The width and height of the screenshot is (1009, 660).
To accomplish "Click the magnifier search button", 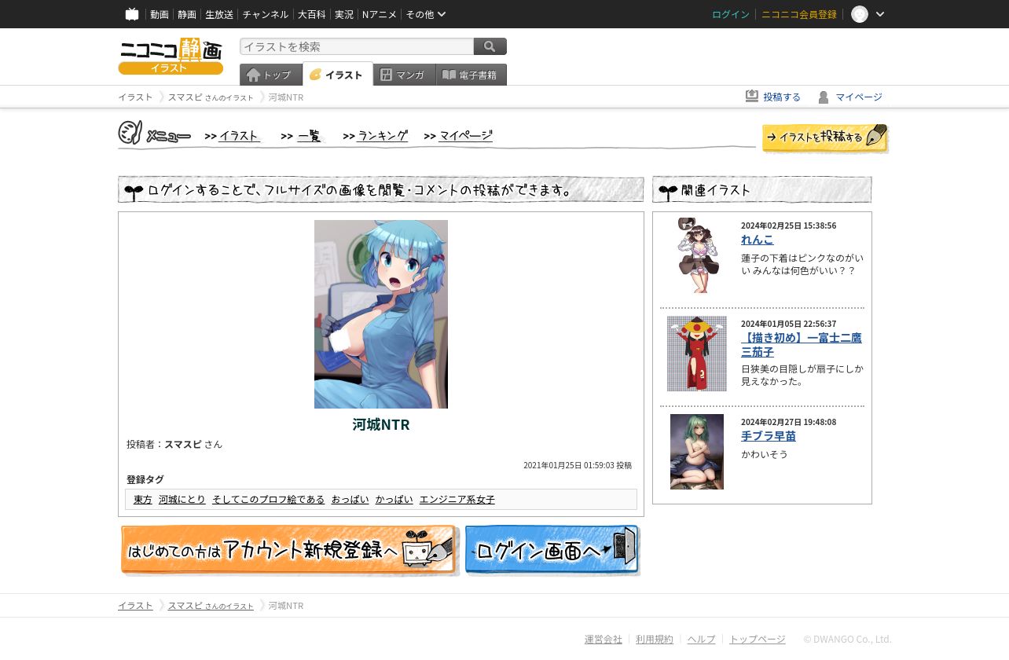I will click(x=490, y=46).
